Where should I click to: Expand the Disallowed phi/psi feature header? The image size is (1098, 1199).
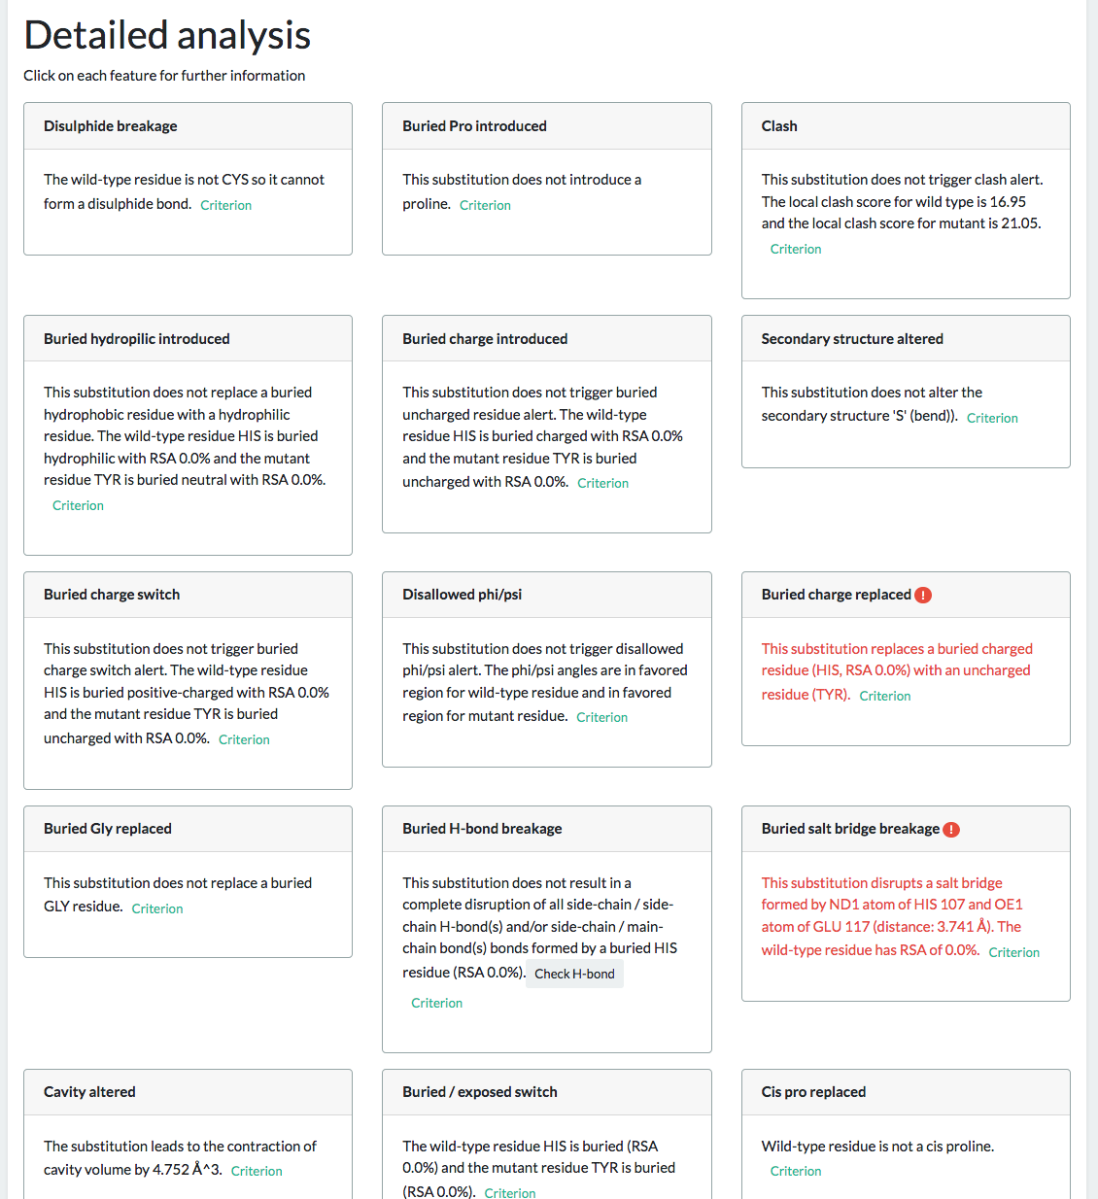point(546,595)
